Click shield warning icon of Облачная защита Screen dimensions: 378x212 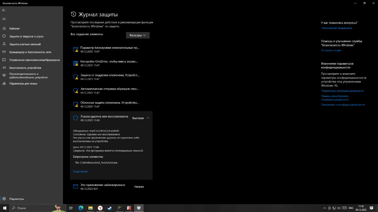[76, 104]
